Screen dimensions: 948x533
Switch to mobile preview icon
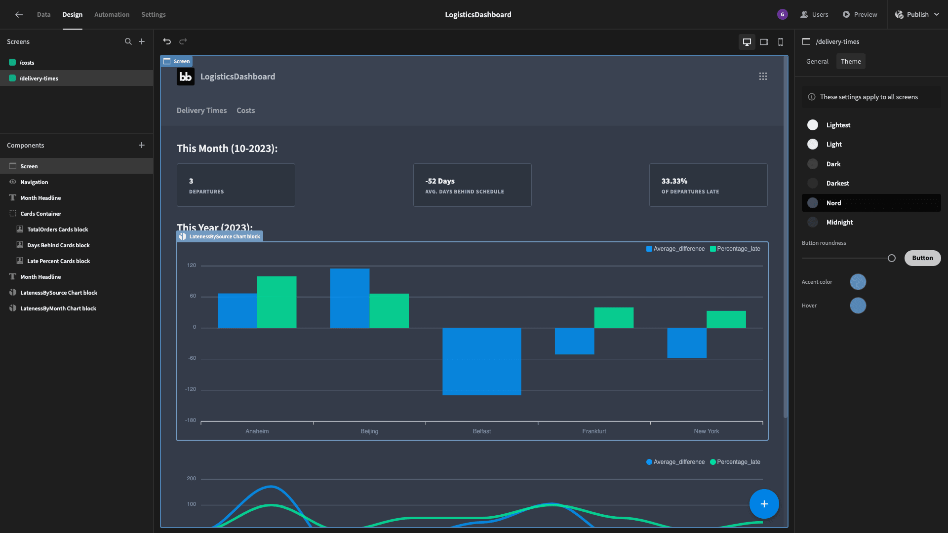(781, 42)
